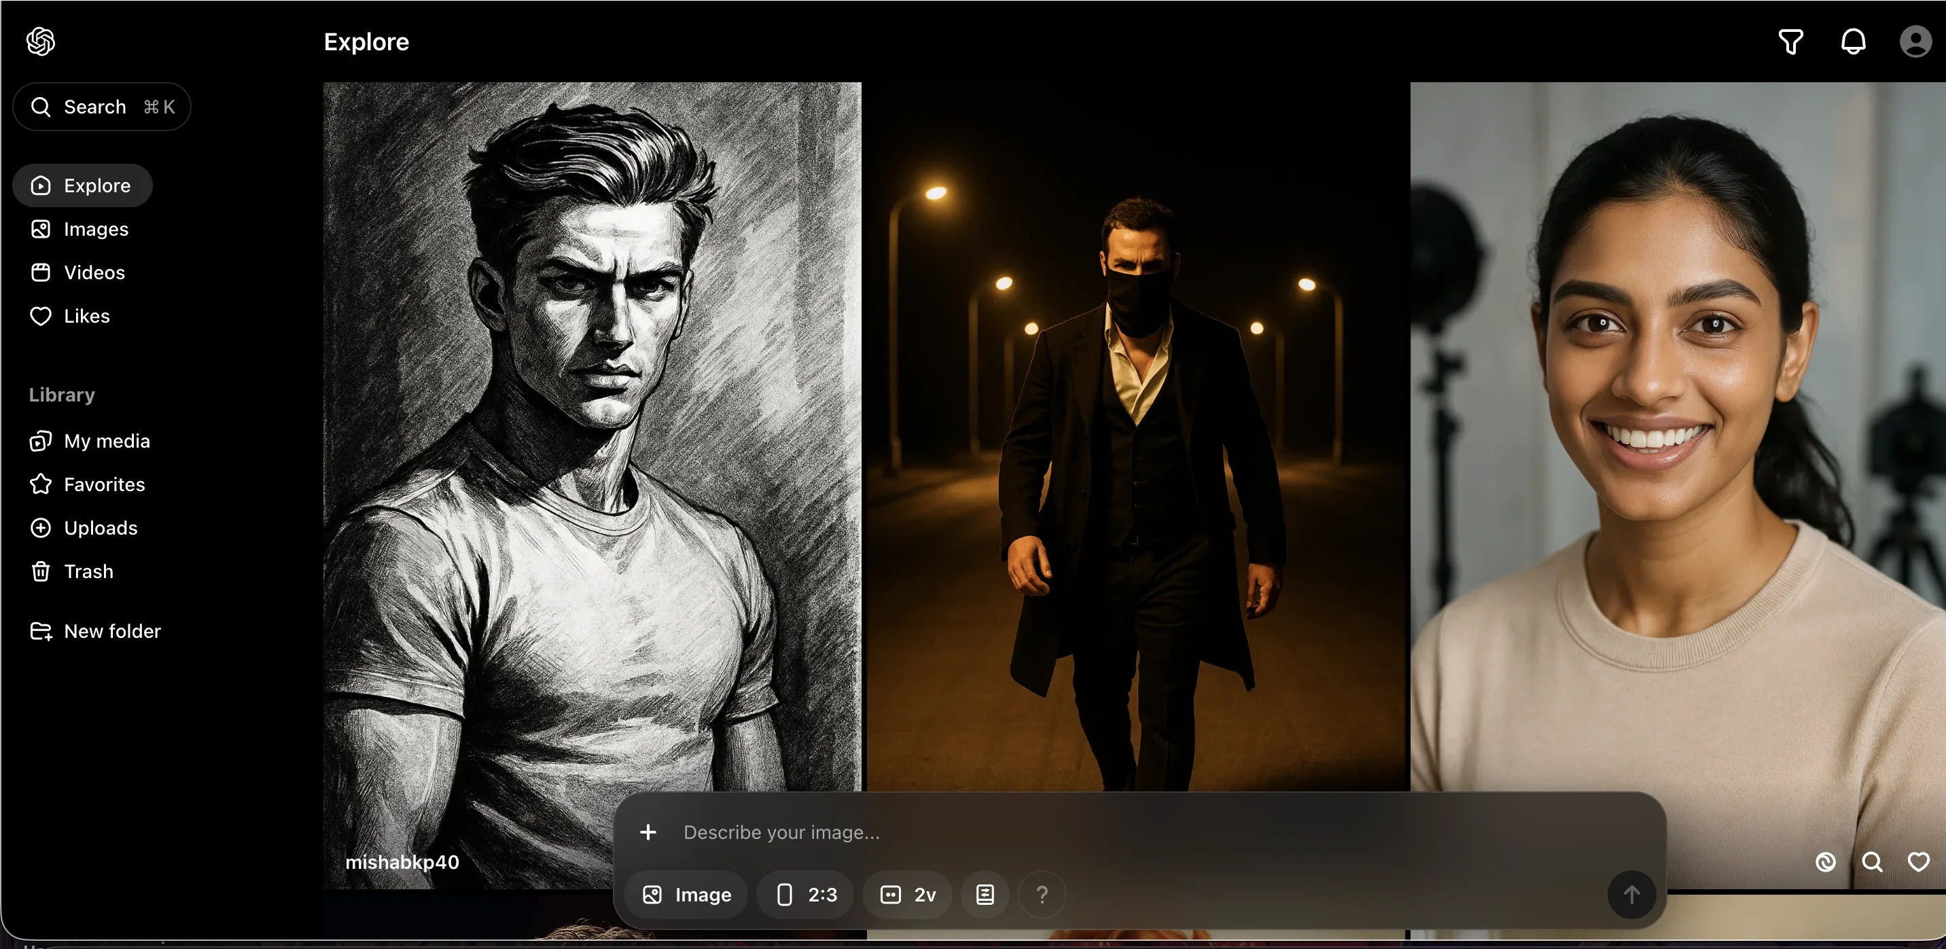The height and width of the screenshot is (949, 1946).
Task: Open Favorites in the Library
Action: tap(103, 485)
